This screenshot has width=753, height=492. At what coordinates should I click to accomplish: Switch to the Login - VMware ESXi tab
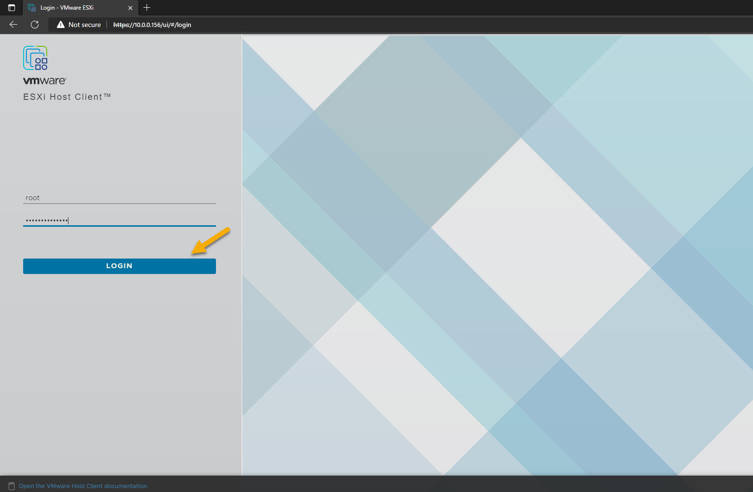pyautogui.click(x=80, y=8)
